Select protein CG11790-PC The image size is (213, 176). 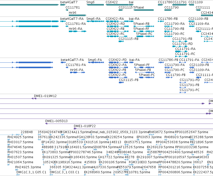coord(174,70)
